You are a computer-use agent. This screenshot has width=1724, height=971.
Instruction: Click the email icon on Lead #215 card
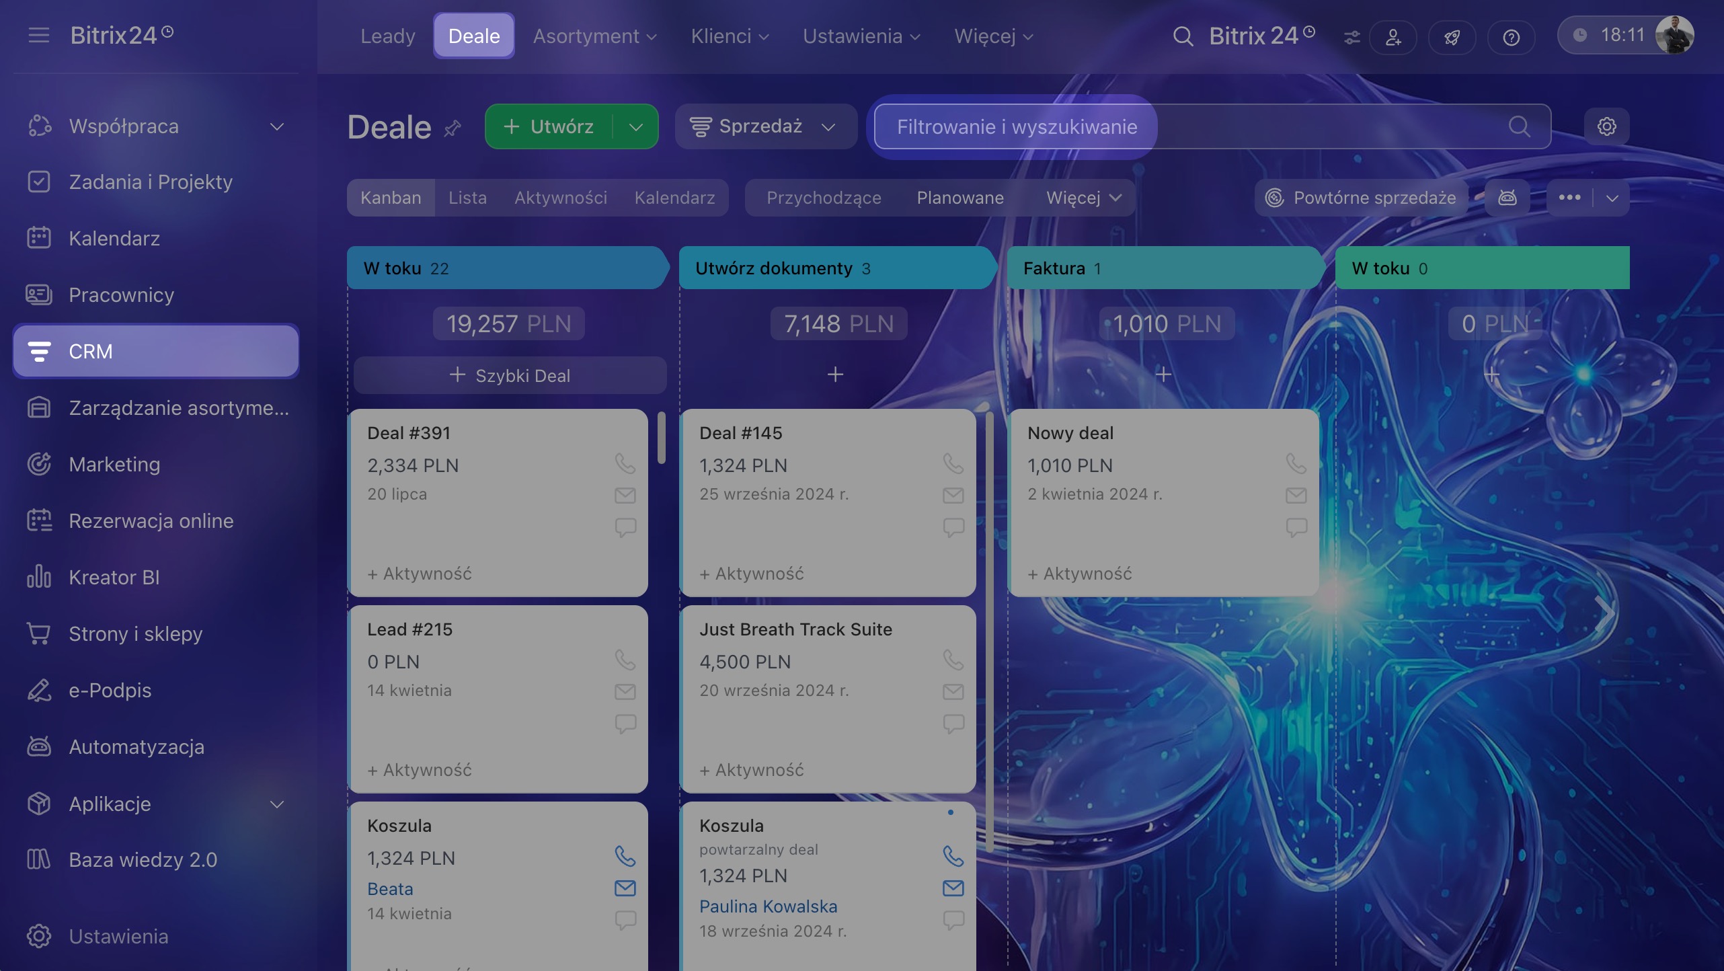625,692
